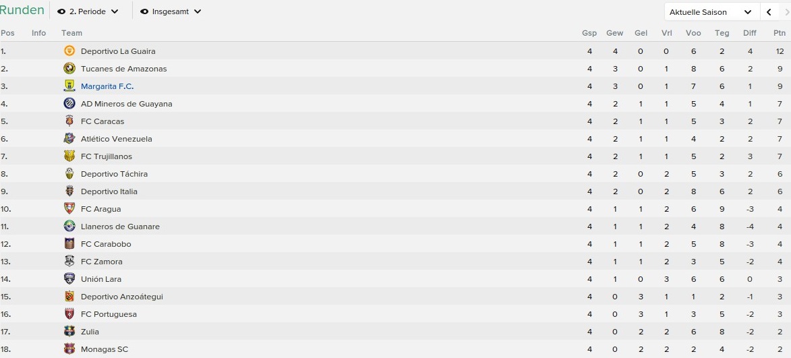This screenshot has height=358, width=791.
Task: Click the Monagas SC crest icon
Action: click(69, 349)
